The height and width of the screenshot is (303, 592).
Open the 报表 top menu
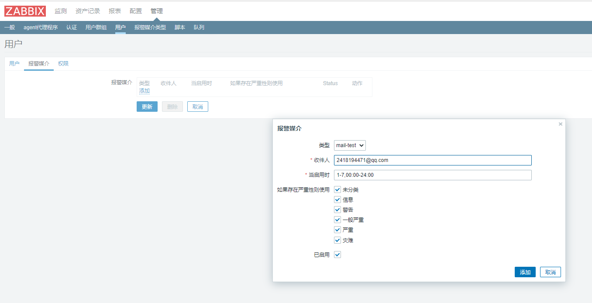tap(115, 11)
